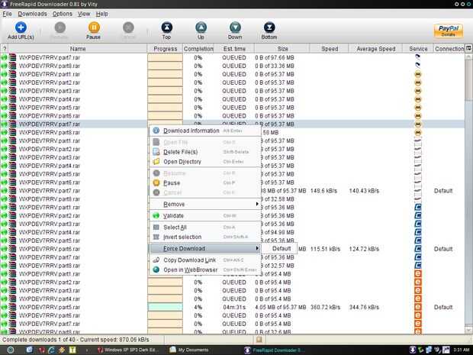Move selection to Bottom in toolbar
Viewport: 473px width, 355px height.
269,31
